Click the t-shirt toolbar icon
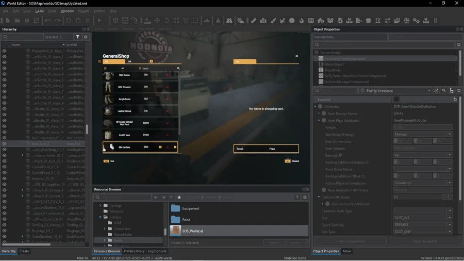 coord(369,21)
